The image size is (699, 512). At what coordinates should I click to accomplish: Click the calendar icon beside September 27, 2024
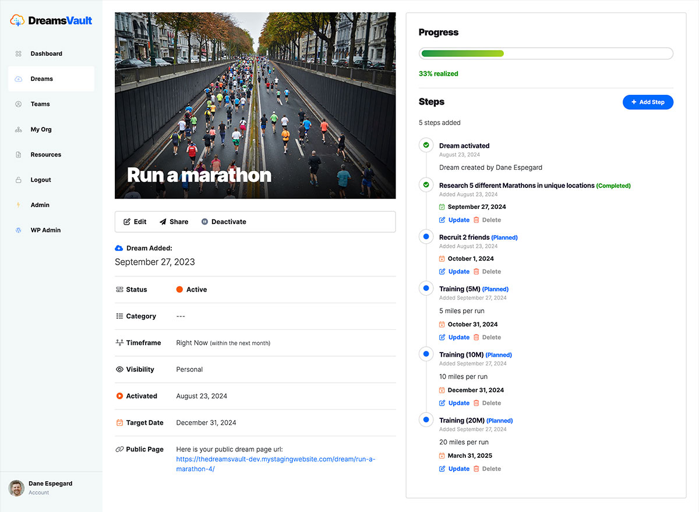pyautogui.click(x=442, y=207)
